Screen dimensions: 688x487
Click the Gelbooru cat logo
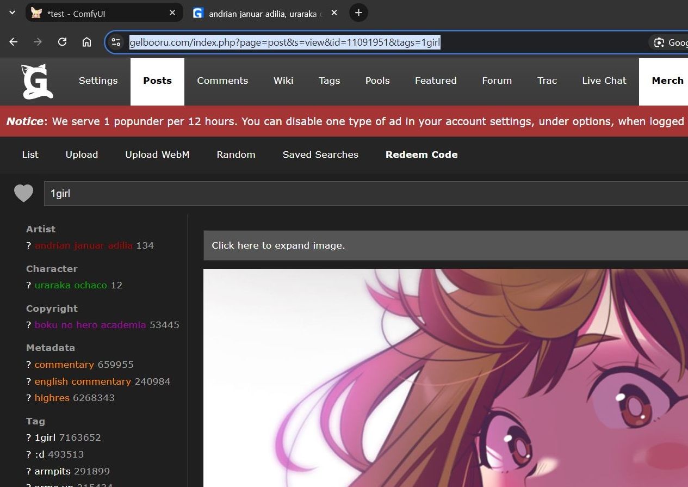(37, 82)
